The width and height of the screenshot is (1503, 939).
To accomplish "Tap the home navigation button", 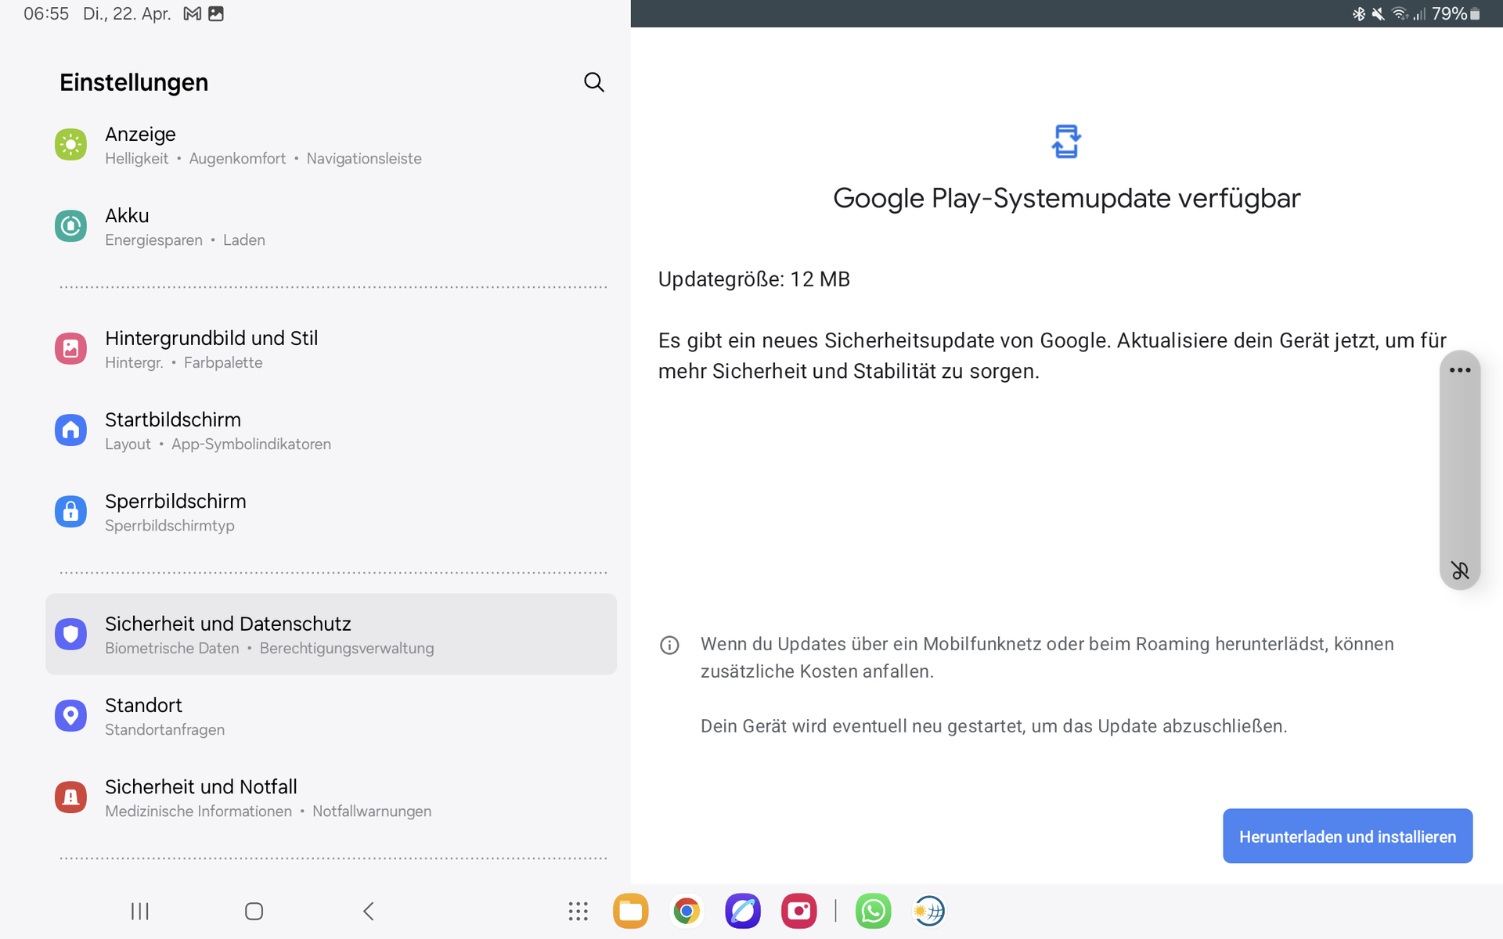I will tap(254, 911).
